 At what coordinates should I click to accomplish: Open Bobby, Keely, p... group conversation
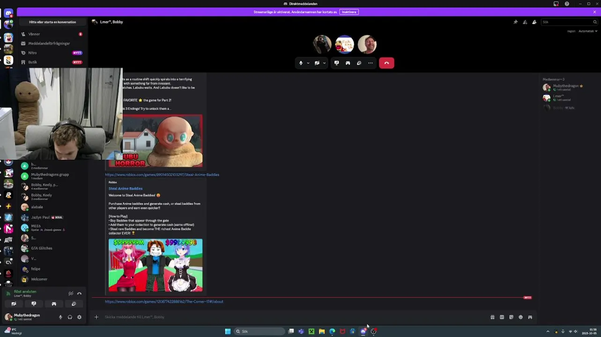(52, 186)
